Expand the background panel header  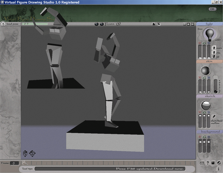[210, 131]
